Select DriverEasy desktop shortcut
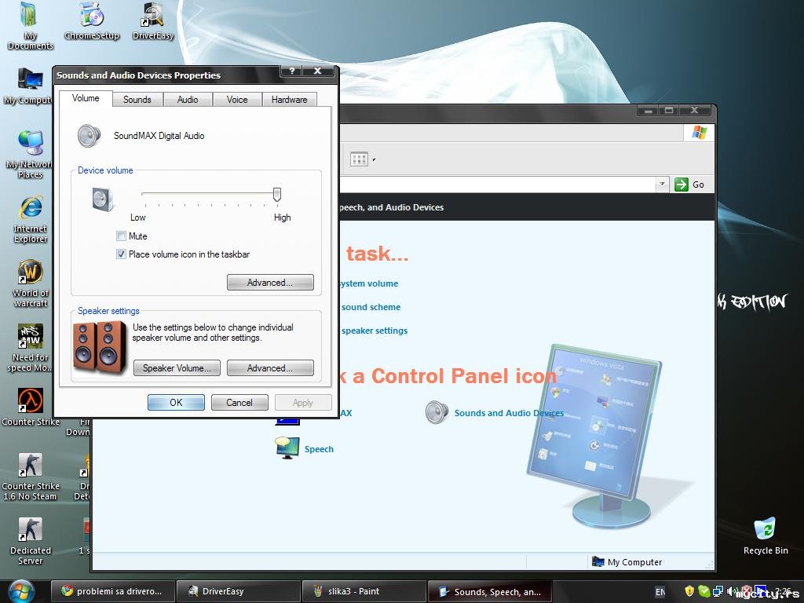 point(153,21)
